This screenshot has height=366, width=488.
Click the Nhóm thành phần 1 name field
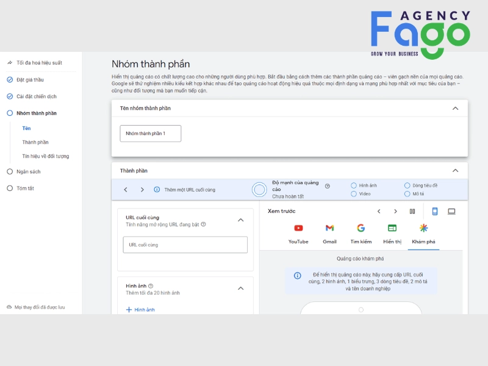[150, 134]
